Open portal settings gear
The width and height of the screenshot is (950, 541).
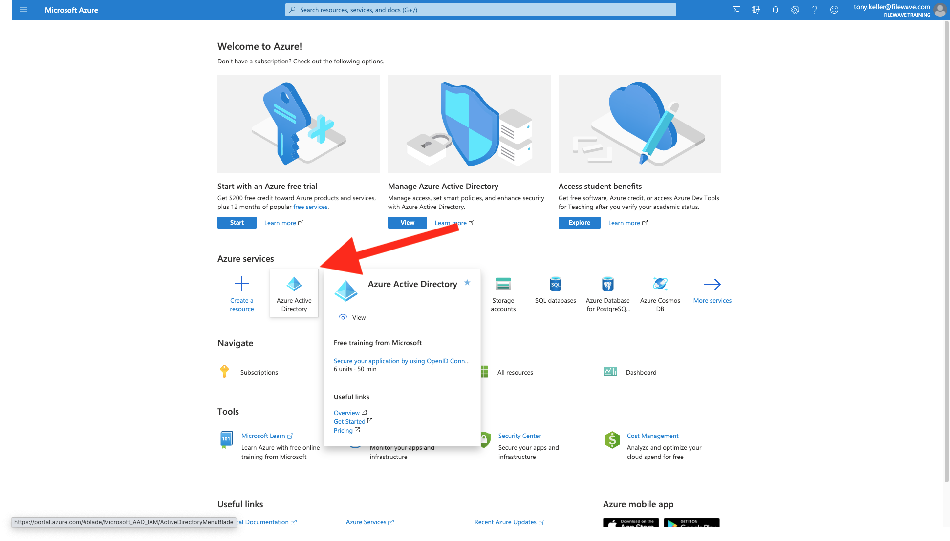pos(795,10)
